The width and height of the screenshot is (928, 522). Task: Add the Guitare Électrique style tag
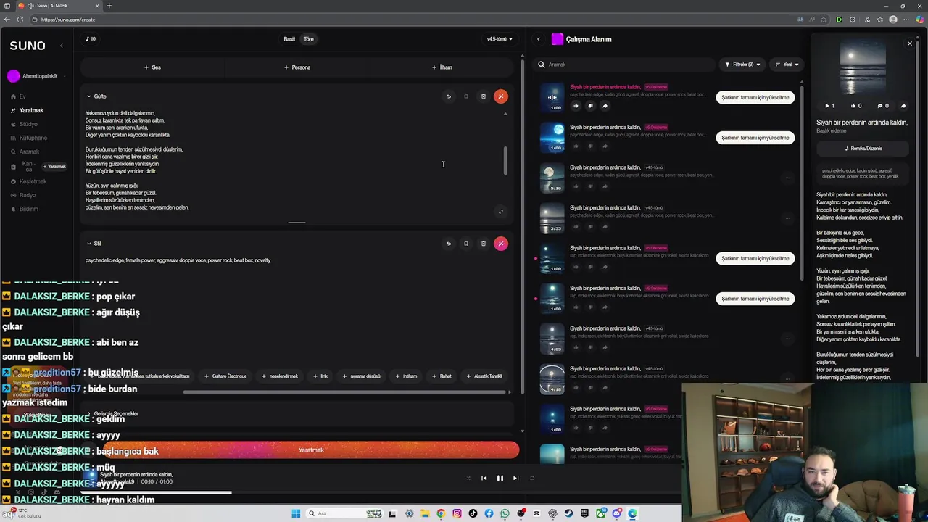click(225, 376)
